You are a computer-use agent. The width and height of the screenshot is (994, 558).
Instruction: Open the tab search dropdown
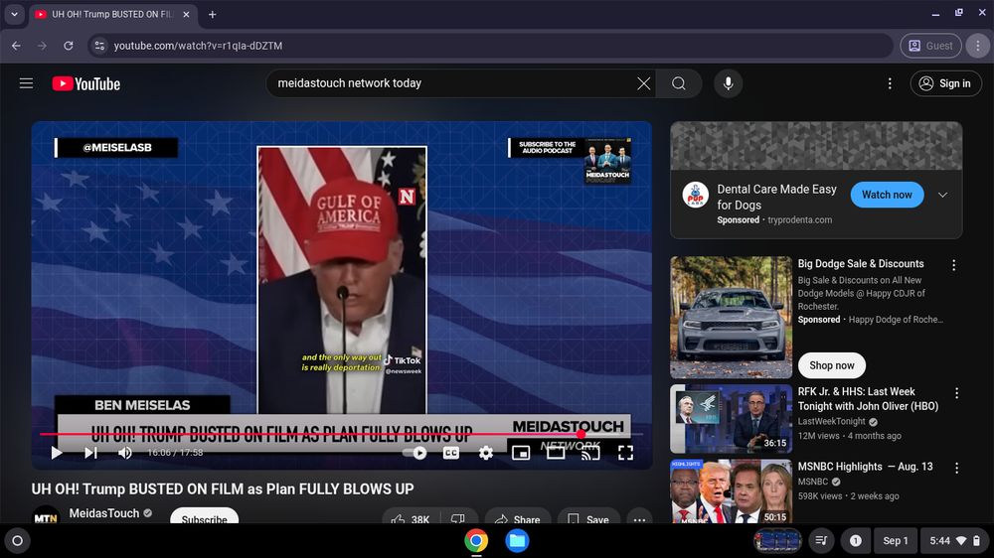coord(14,14)
